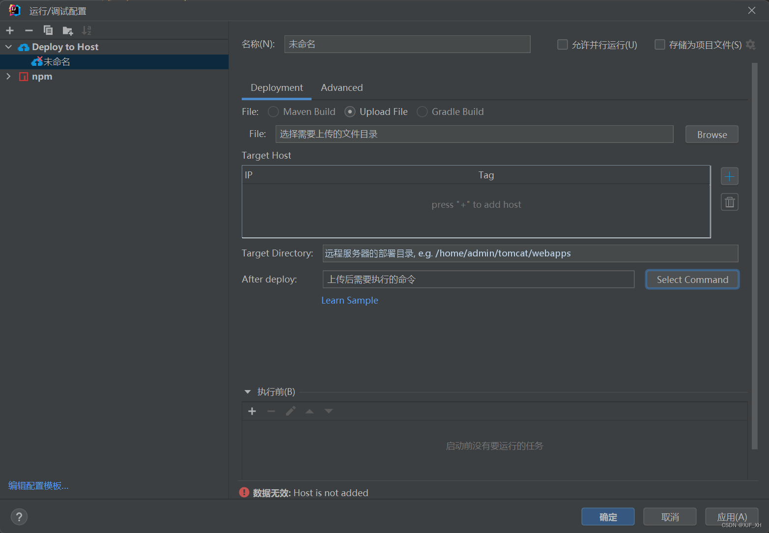Add a new run configuration
Image resolution: width=769 pixels, height=533 pixels.
(10, 30)
